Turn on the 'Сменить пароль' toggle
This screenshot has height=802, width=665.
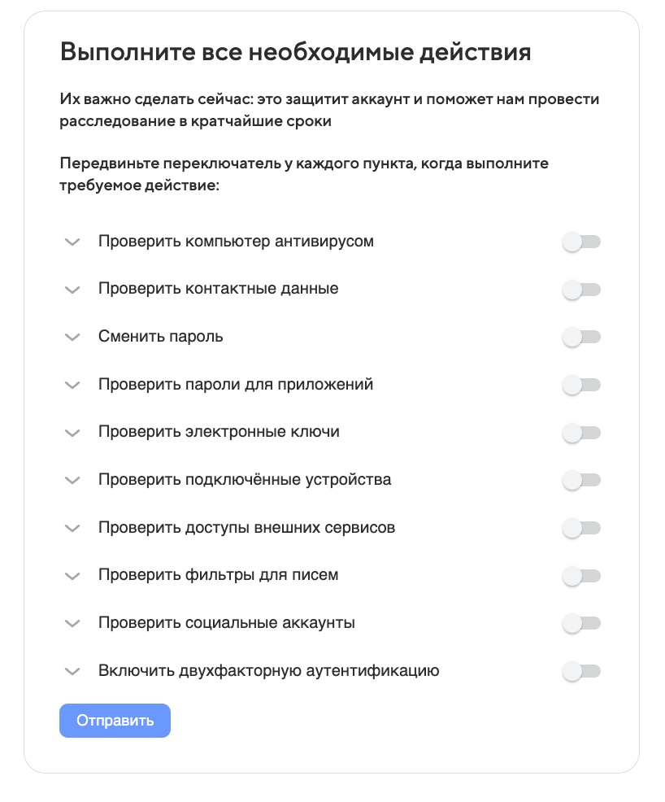pos(580,338)
